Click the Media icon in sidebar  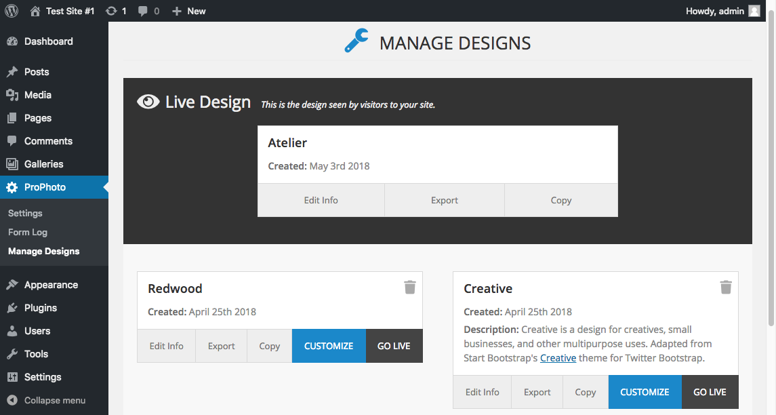[x=12, y=95]
